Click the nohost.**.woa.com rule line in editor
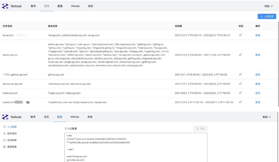This screenshot has height=162, width=279. 97,139
